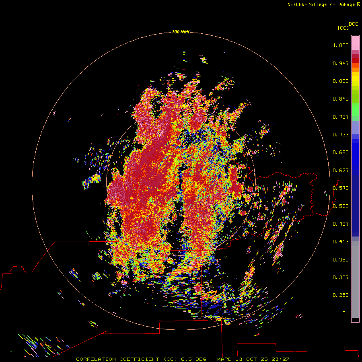Select the 0.627 legend value

pyautogui.click(x=341, y=171)
